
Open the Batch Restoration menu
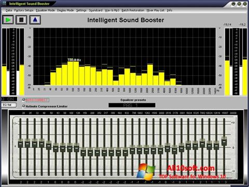coord(133,10)
